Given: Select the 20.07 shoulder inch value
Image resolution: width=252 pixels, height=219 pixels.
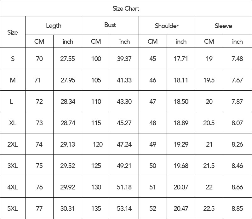Looking at the screenshot, I should (181, 187).
